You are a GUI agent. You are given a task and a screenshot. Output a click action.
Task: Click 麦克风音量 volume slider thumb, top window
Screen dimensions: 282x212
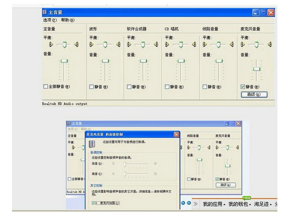coord(257,69)
